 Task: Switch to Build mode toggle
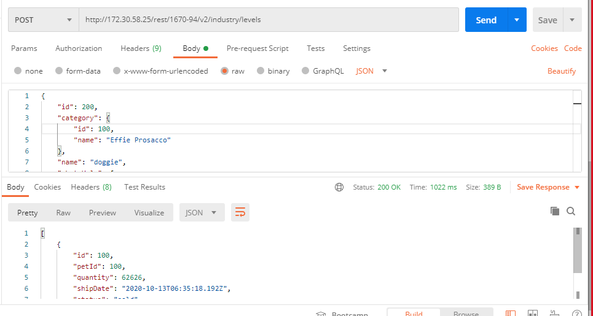(x=414, y=312)
